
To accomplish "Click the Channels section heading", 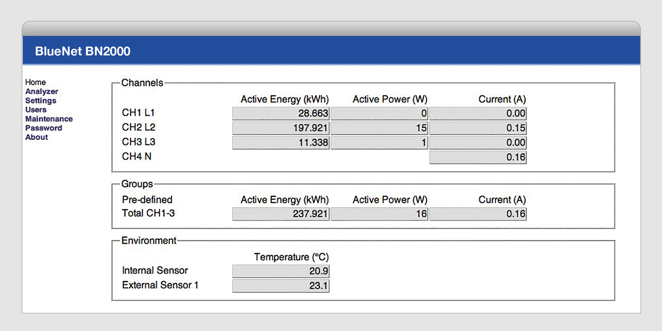I will (142, 83).
